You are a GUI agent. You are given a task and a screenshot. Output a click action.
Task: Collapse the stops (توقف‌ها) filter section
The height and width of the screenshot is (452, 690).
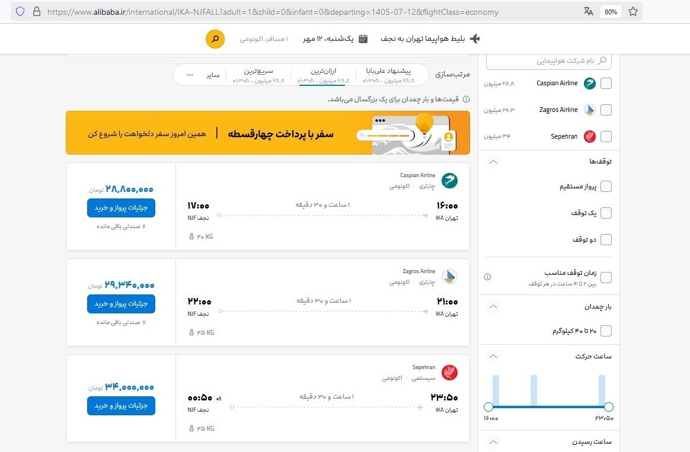point(493,162)
